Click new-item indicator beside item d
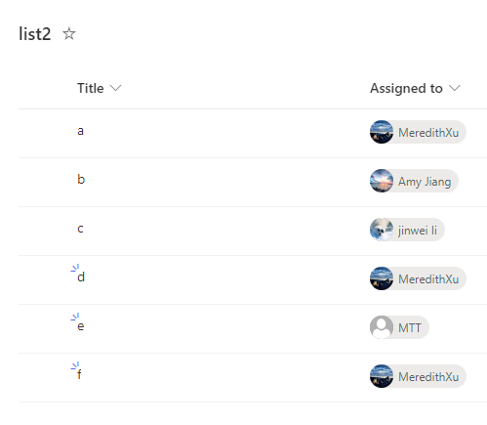The height and width of the screenshot is (425, 487). 75,268
